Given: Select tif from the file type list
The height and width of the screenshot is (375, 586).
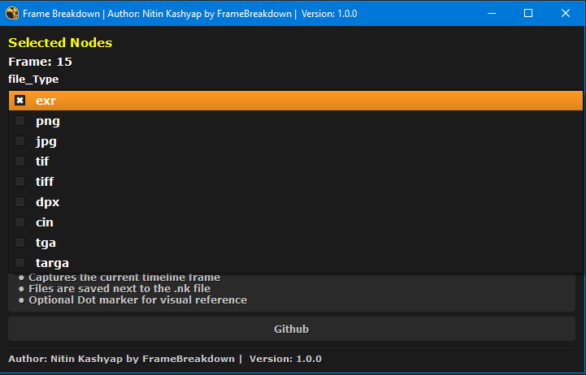Looking at the screenshot, I should click(42, 162).
